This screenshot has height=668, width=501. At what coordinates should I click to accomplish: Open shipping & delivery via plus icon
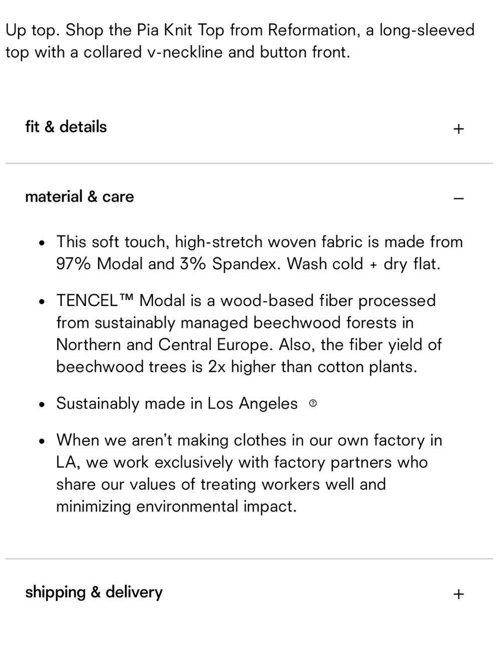(458, 594)
